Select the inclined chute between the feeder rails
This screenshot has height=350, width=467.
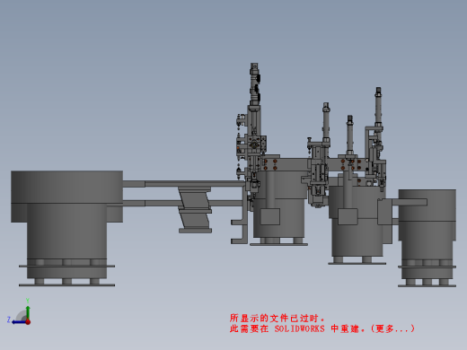[195, 210]
